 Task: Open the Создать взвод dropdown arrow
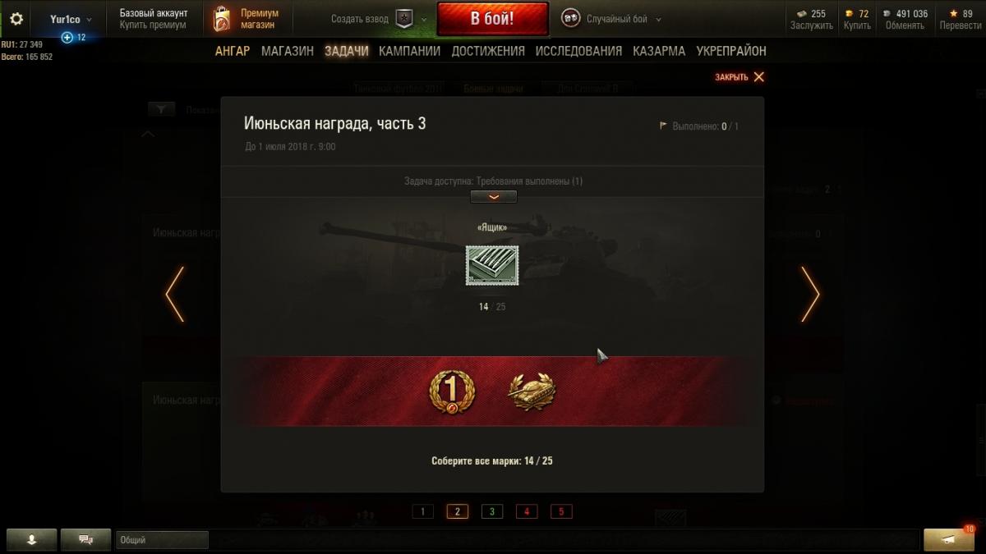coord(424,19)
